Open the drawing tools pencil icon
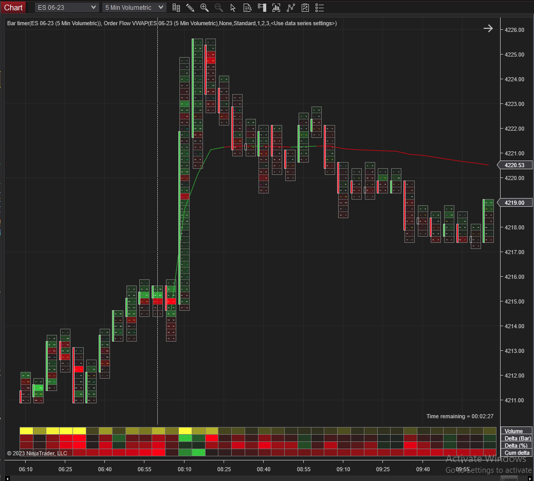534x481 pixels. 190,8
